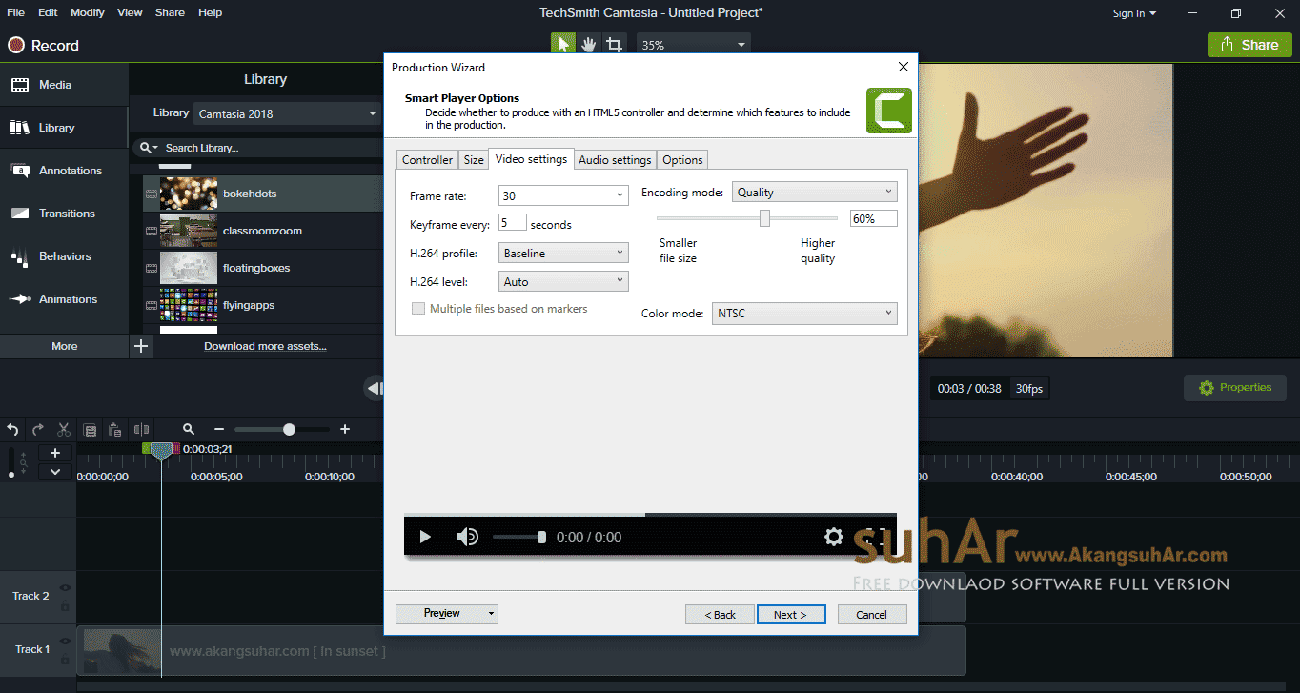Undo the last action
The height and width of the screenshot is (693, 1300).
(x=13, y=430)
